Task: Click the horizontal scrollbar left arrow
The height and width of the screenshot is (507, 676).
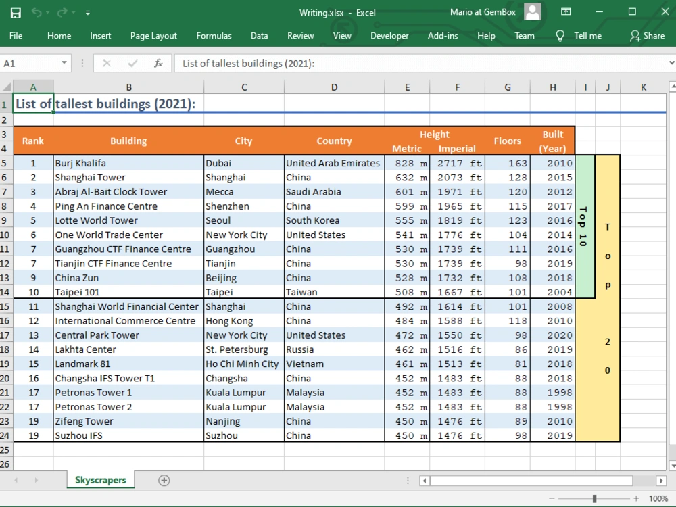Action: pyautogui.click(x=425, y=480)
